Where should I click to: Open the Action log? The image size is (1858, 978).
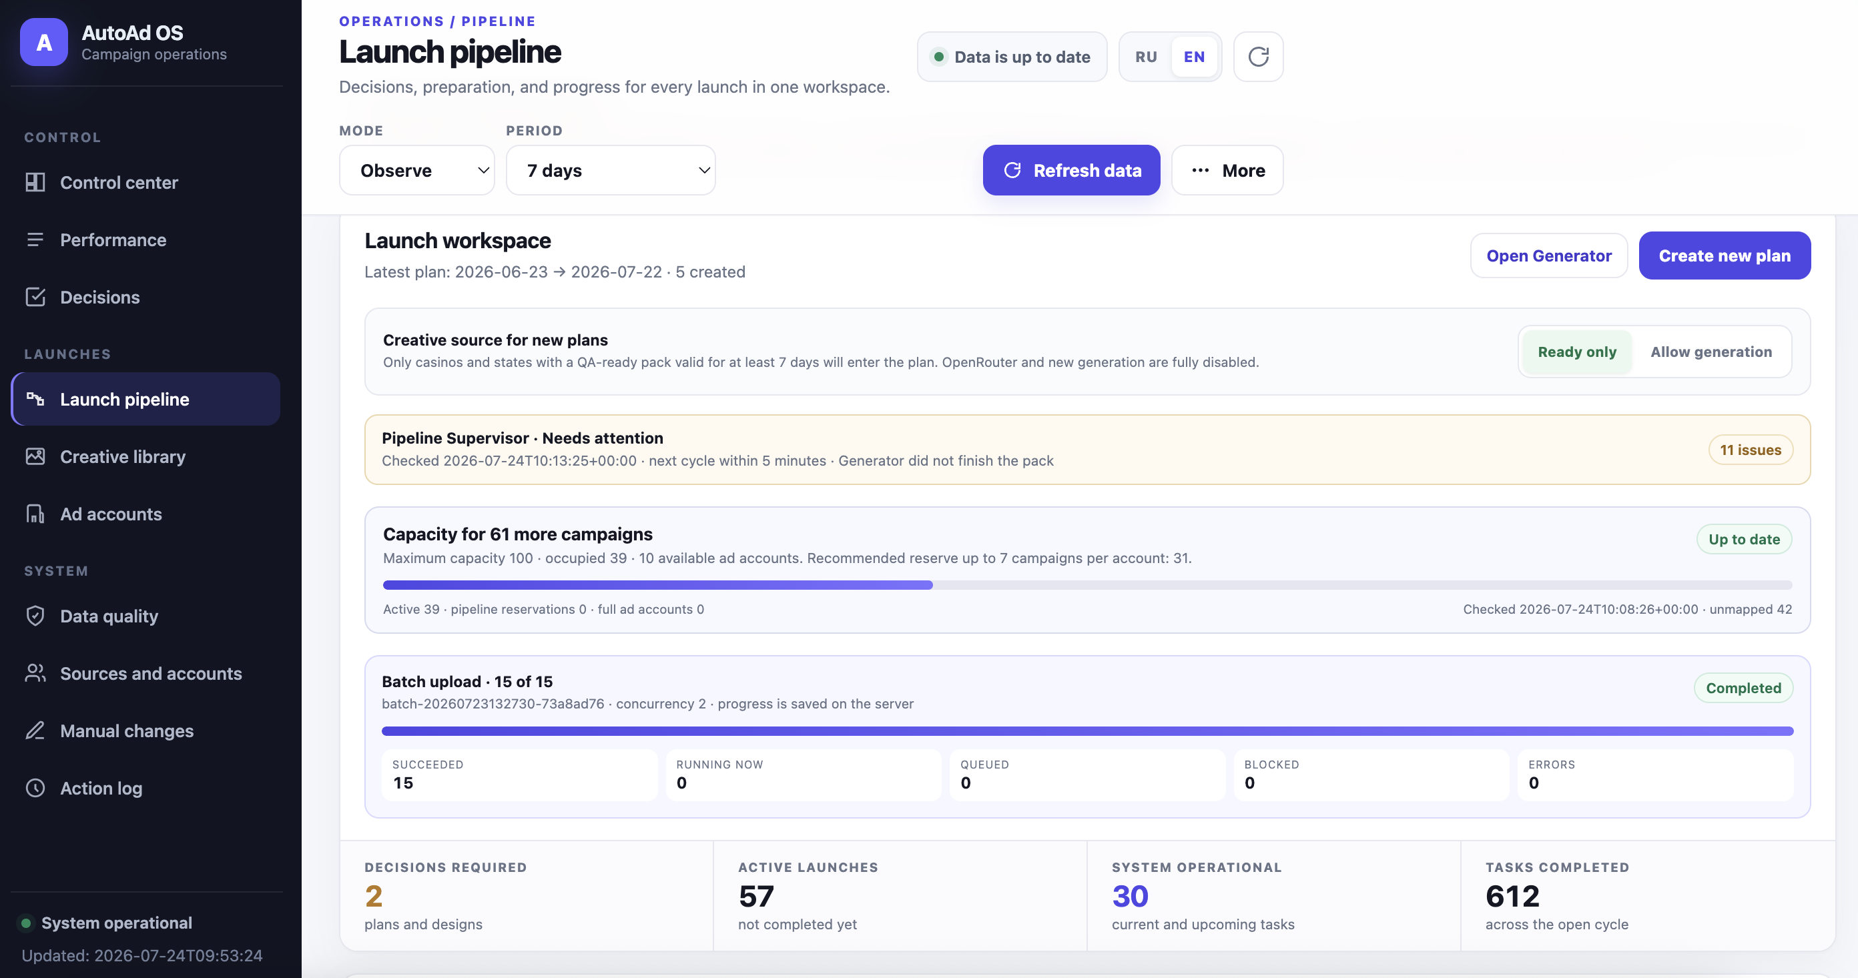[145, 788]
